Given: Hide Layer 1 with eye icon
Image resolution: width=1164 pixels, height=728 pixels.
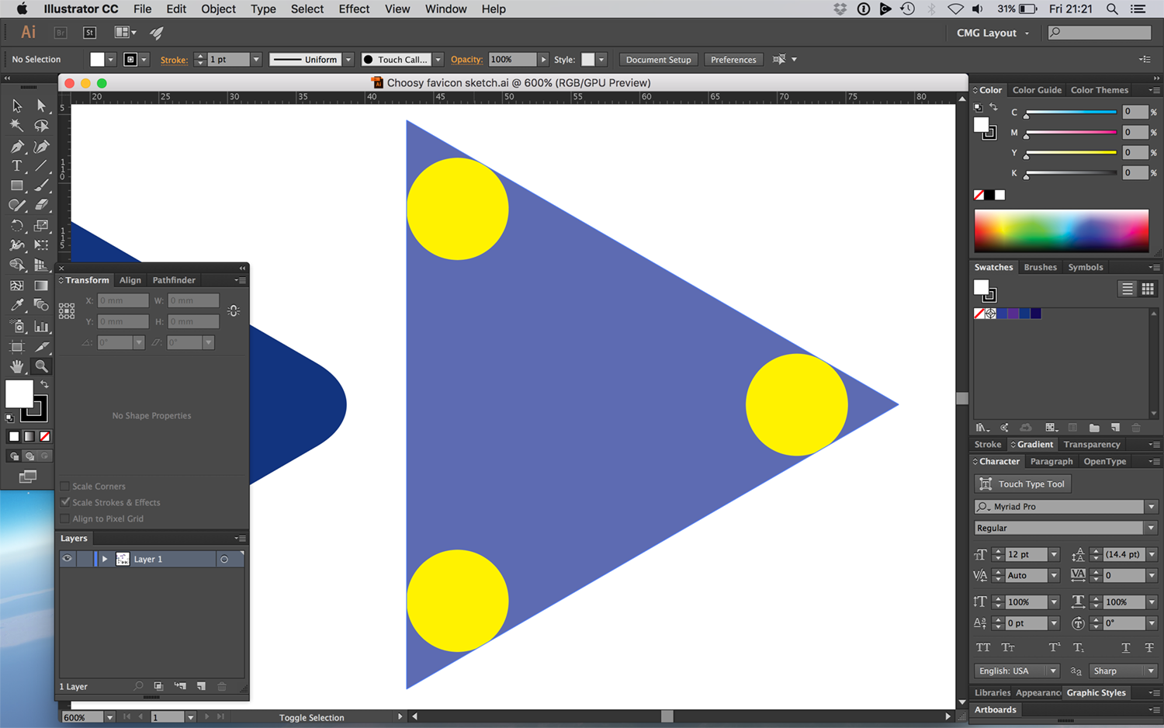Looking at the screenshot, I should click(x=68, y=559).
